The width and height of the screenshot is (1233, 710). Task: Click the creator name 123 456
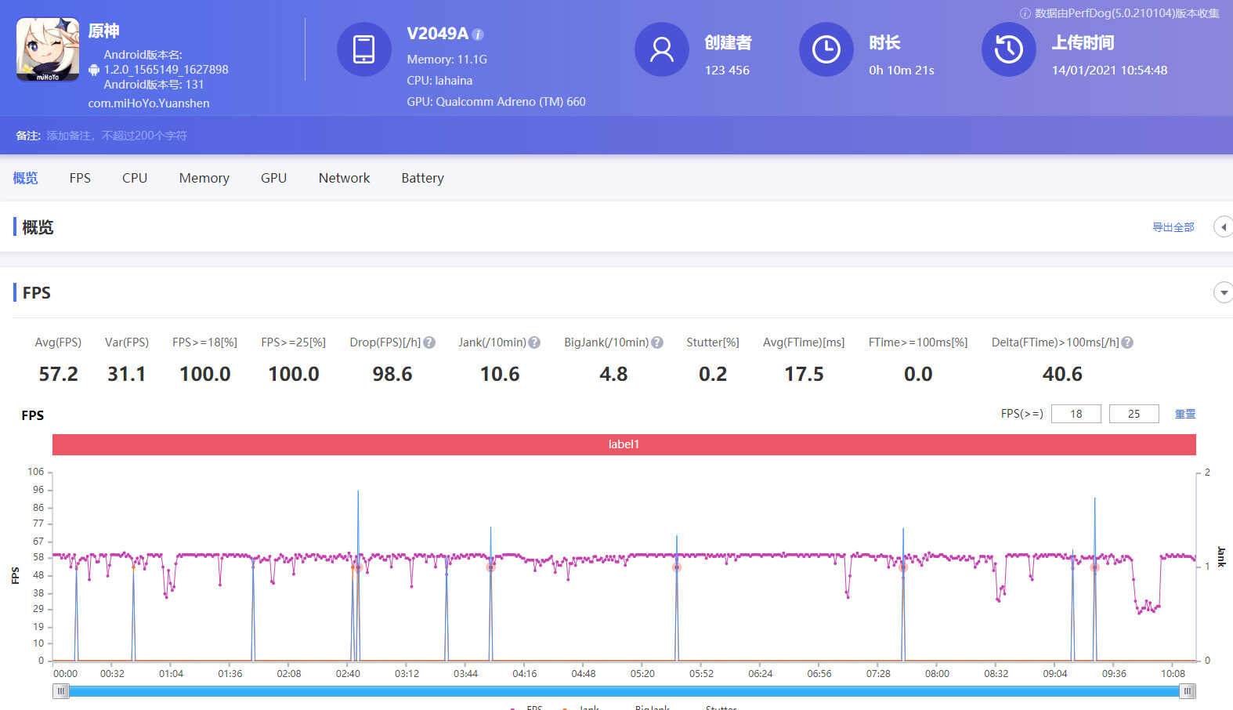pos(727,71)
